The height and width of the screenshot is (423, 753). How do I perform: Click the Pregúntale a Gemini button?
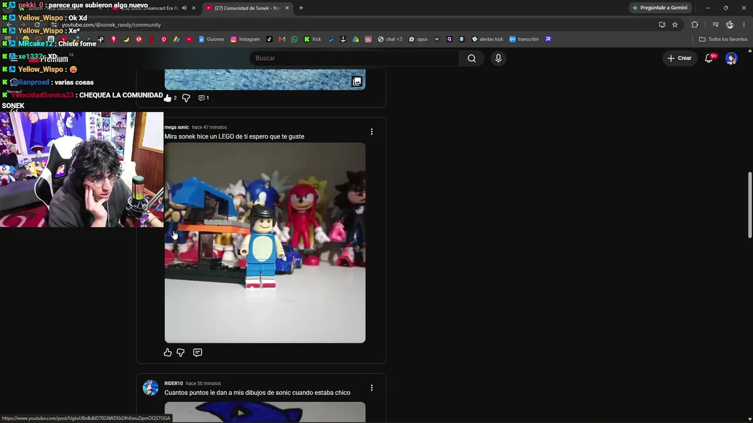click(x=659, y=8)
